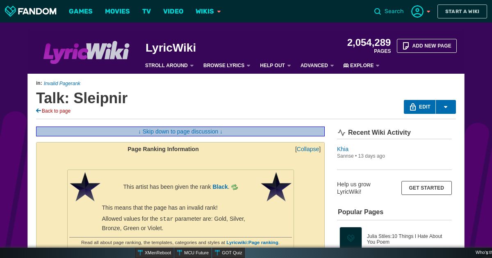Click the green refresh arrows icon
492x258 pixels.
tap(235, 187)
